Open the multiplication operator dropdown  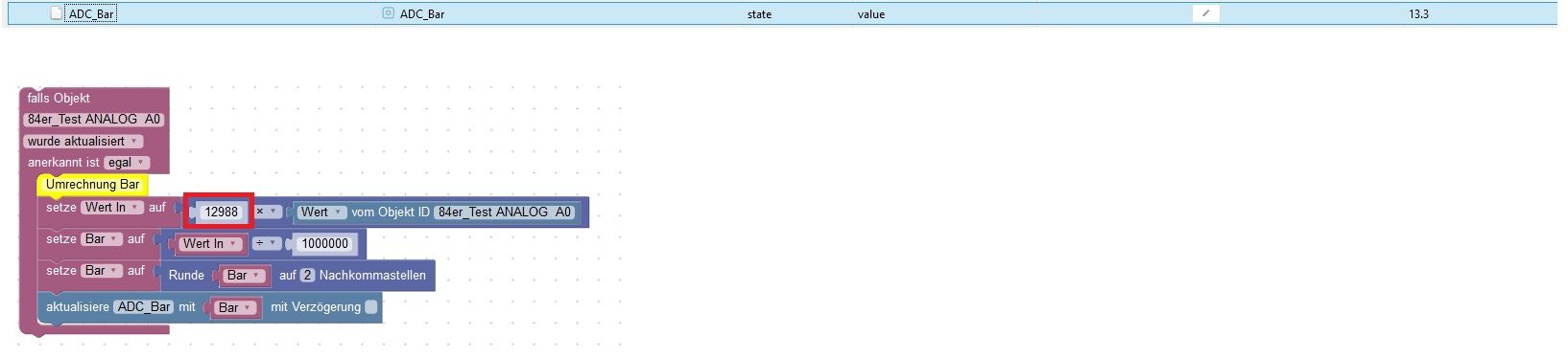coord(267,212)
